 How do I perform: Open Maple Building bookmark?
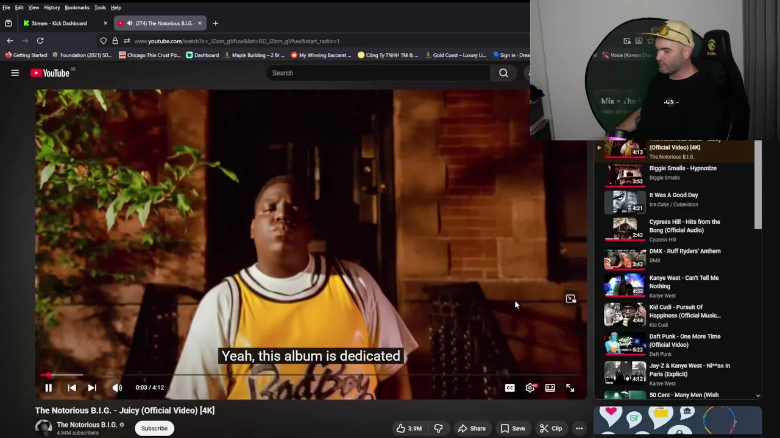point(254,55)
